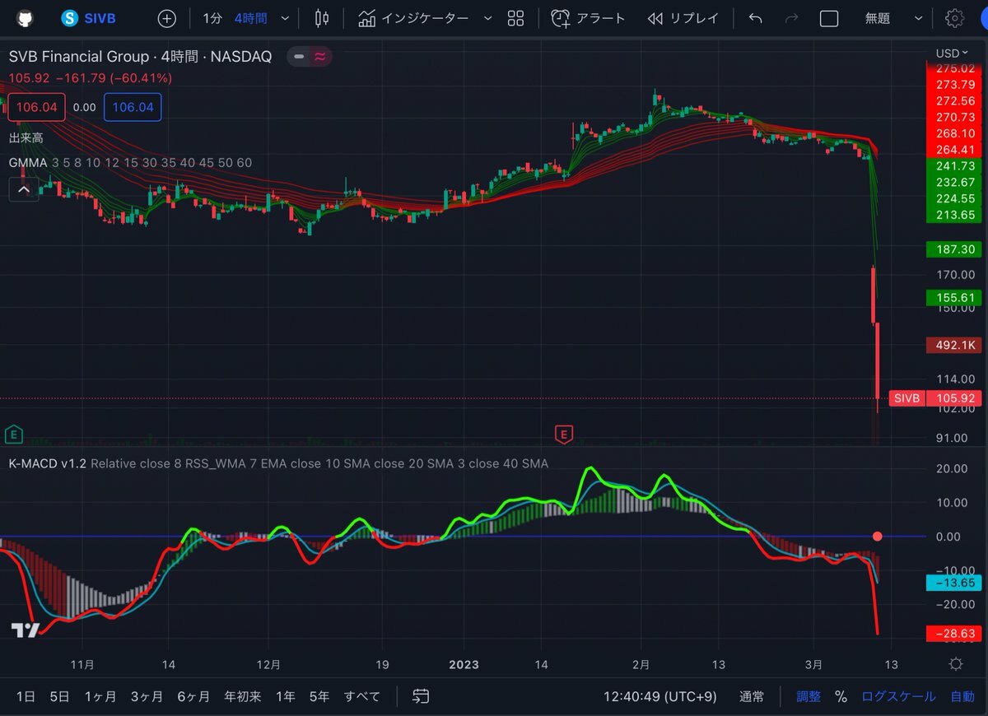The width and height of the screenshot is (988, 716).
Task: Click the SVB Financial Group chart title
Action: click(x=140, y=57)
